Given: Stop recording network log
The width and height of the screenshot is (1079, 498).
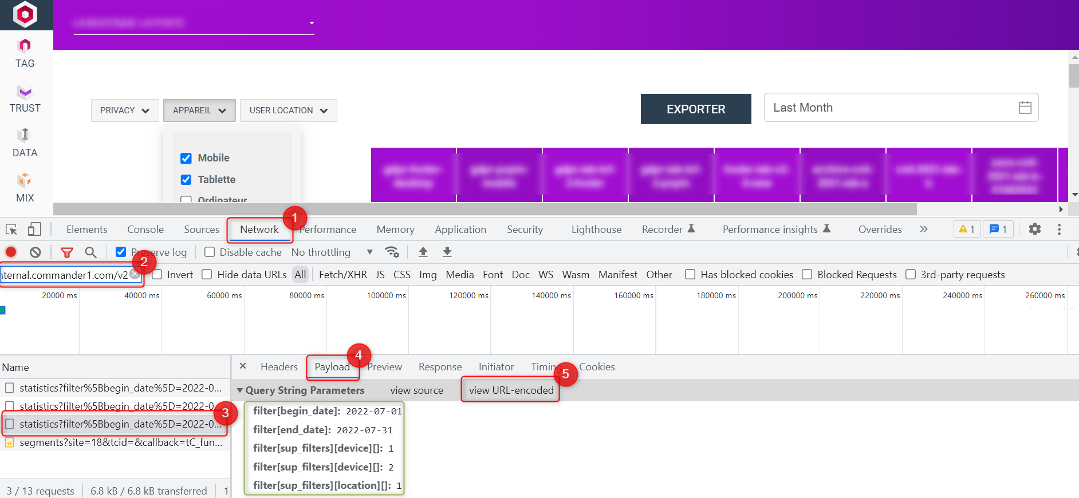Looking at the screenshot, I should (x=11, y=252).
